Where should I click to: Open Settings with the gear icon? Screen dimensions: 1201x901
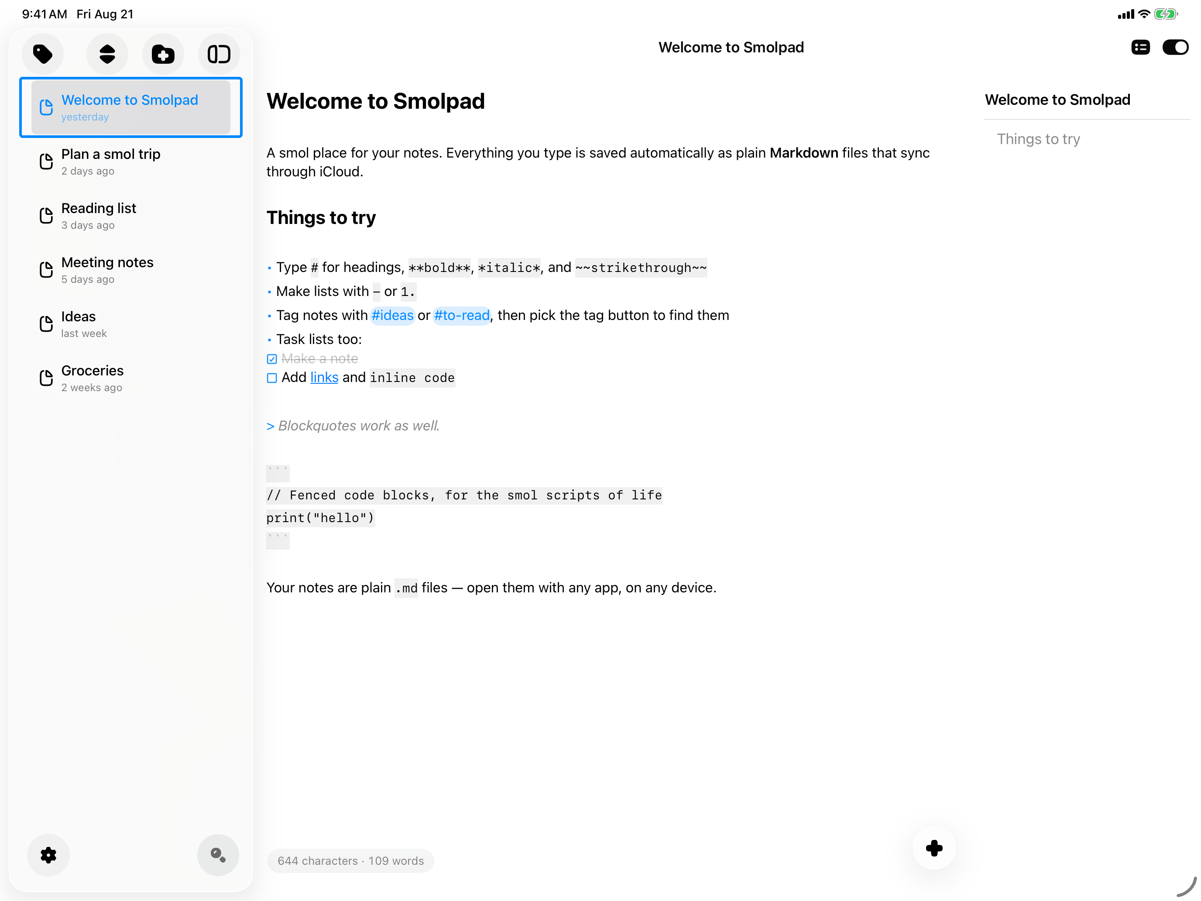click(48, 855)
